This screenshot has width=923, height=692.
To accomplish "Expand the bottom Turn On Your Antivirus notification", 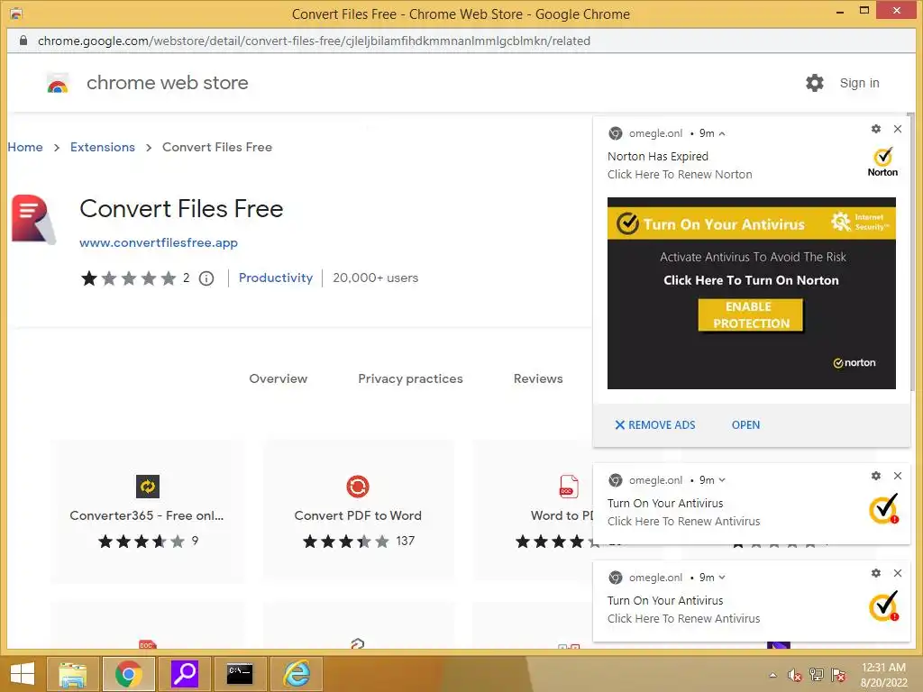I will 722,578.
